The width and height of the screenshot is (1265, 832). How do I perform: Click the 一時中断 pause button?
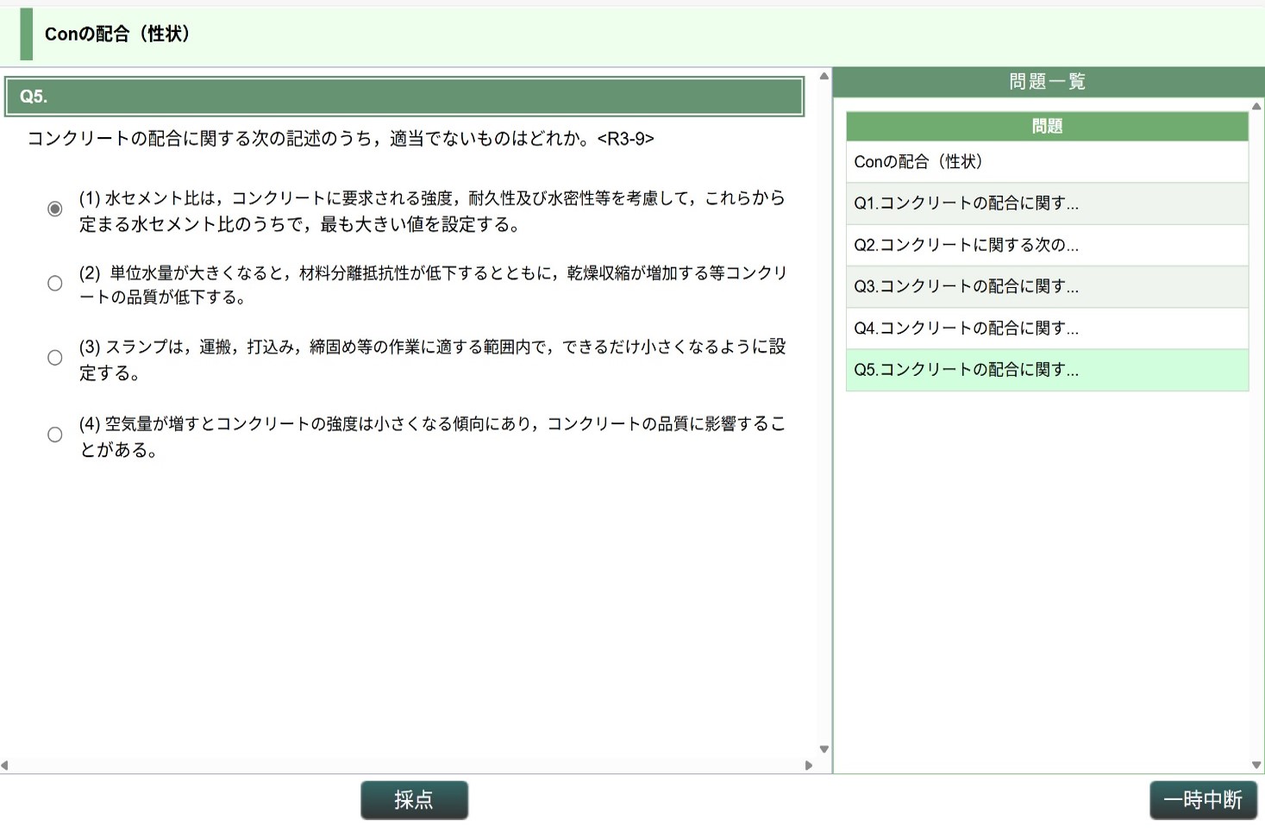(x=1202, y=800)
